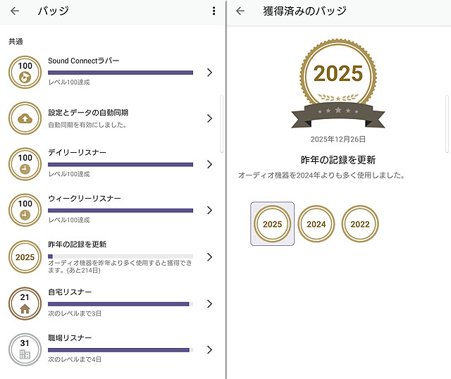Viewport: 451px width, 379px height.
Task: Expand 昨年の記録を更新 chevron
Action: pyautogui.click(x=209, y=257)
